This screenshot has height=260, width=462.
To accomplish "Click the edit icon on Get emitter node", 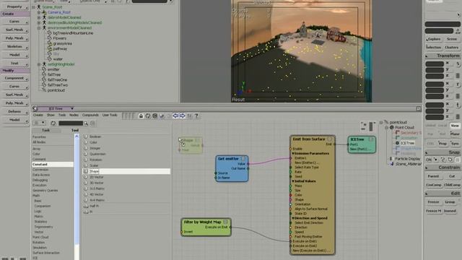I will point(243,159).
